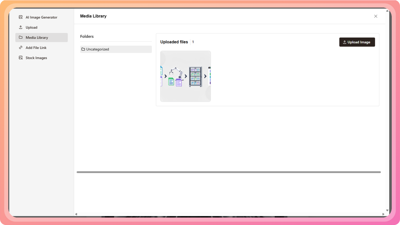
Task: Click the scroll down arrow
Action: coord(387,210)
